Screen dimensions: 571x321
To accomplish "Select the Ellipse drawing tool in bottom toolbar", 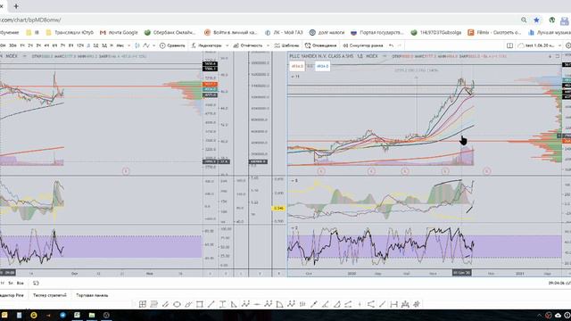I will tap(177, 304).
